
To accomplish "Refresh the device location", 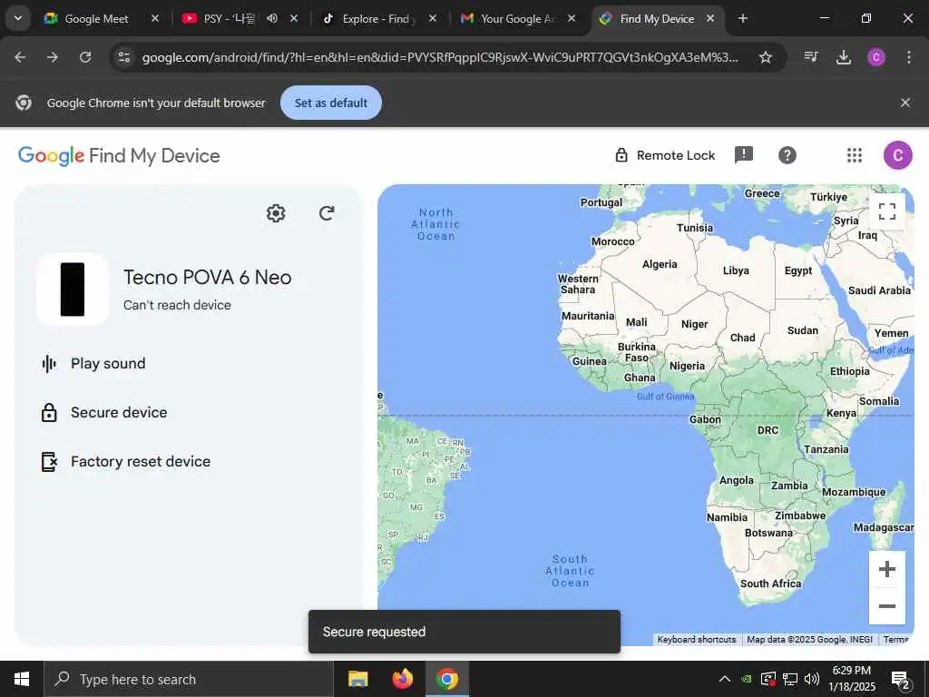I will pyautogui.click(x=327, y=213).
